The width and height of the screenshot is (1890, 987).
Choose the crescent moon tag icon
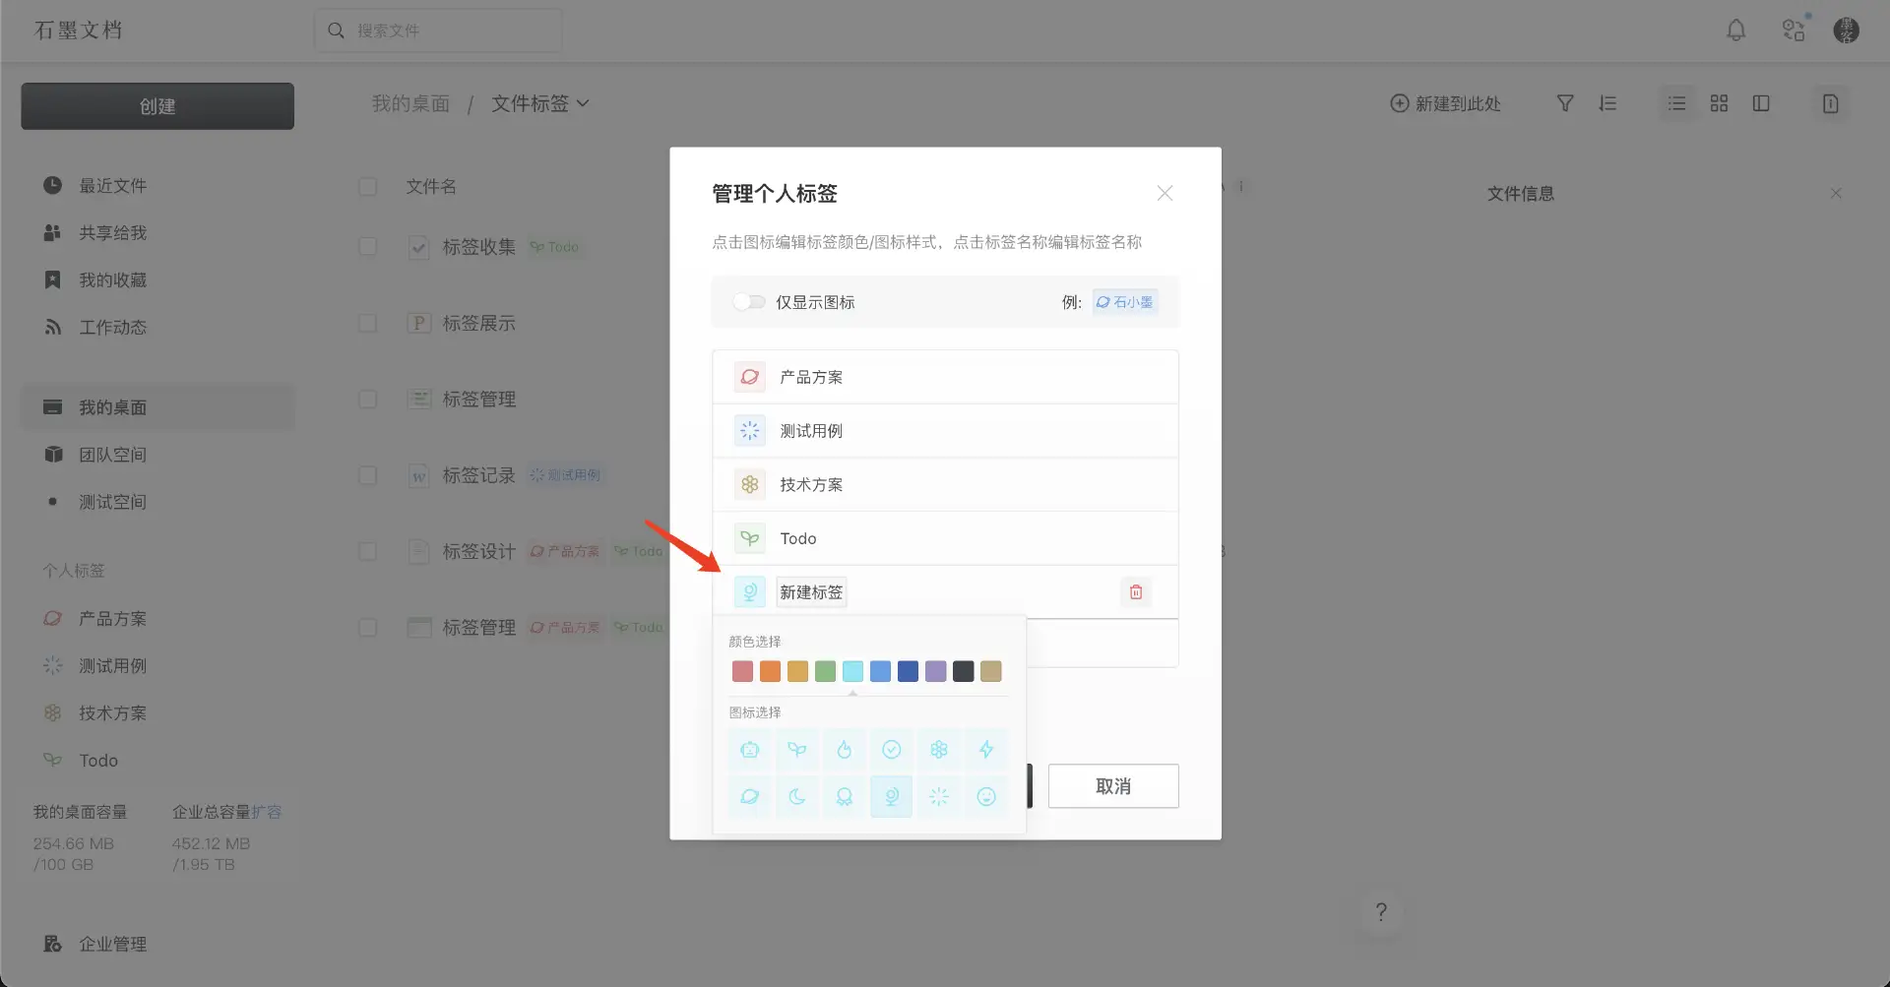point(797,797)
